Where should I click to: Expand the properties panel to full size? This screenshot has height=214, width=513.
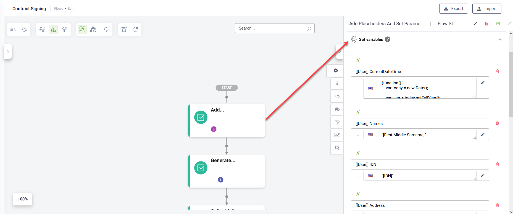click(475, 24)
